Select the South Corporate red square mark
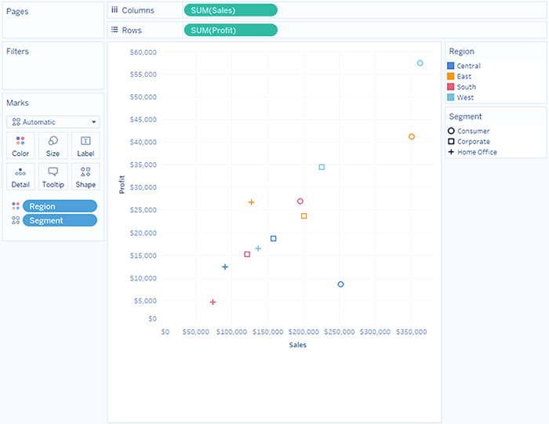This screenshot has width=549, height=424. pyautogui.click(x=247, y=255)
